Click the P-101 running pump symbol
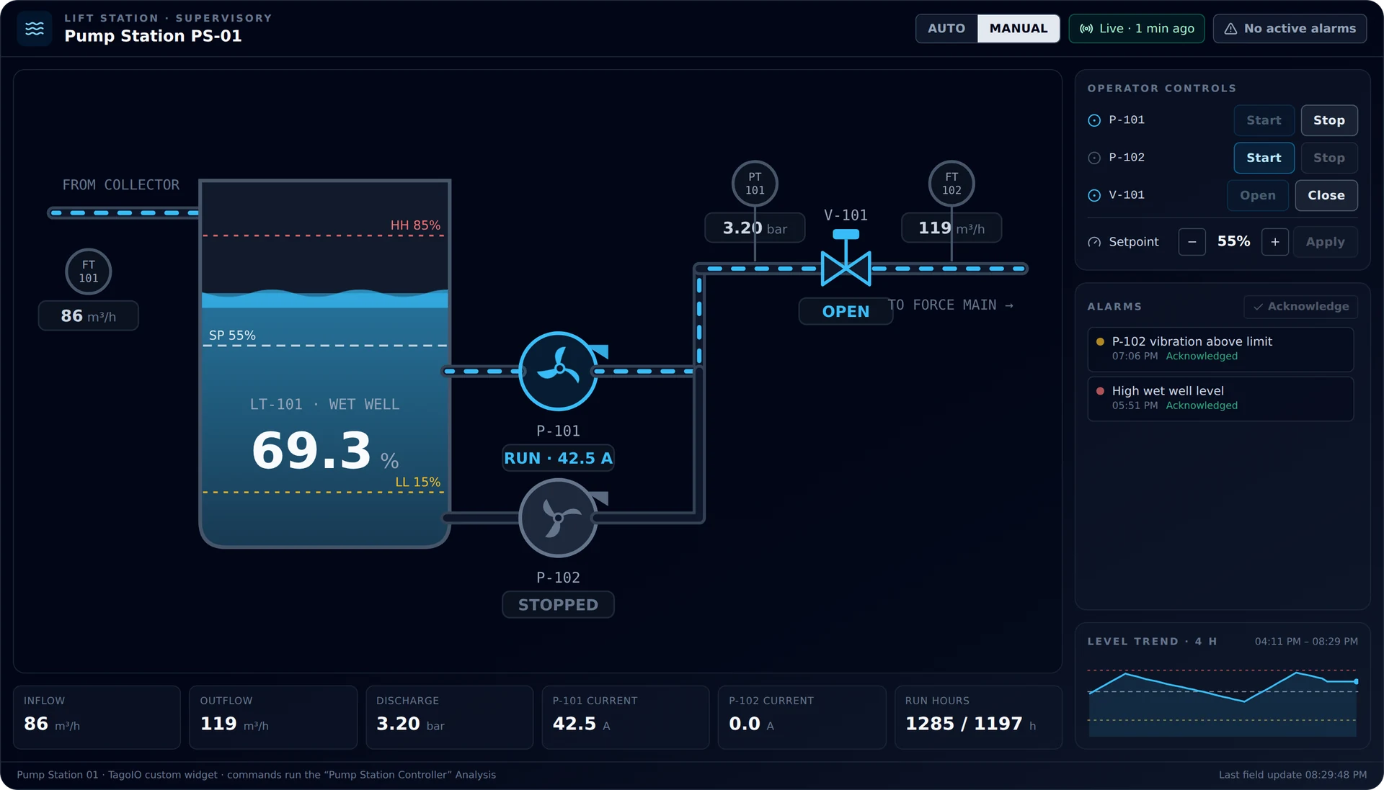Viewport: 1384px width, 790px height. pos(559,371)
